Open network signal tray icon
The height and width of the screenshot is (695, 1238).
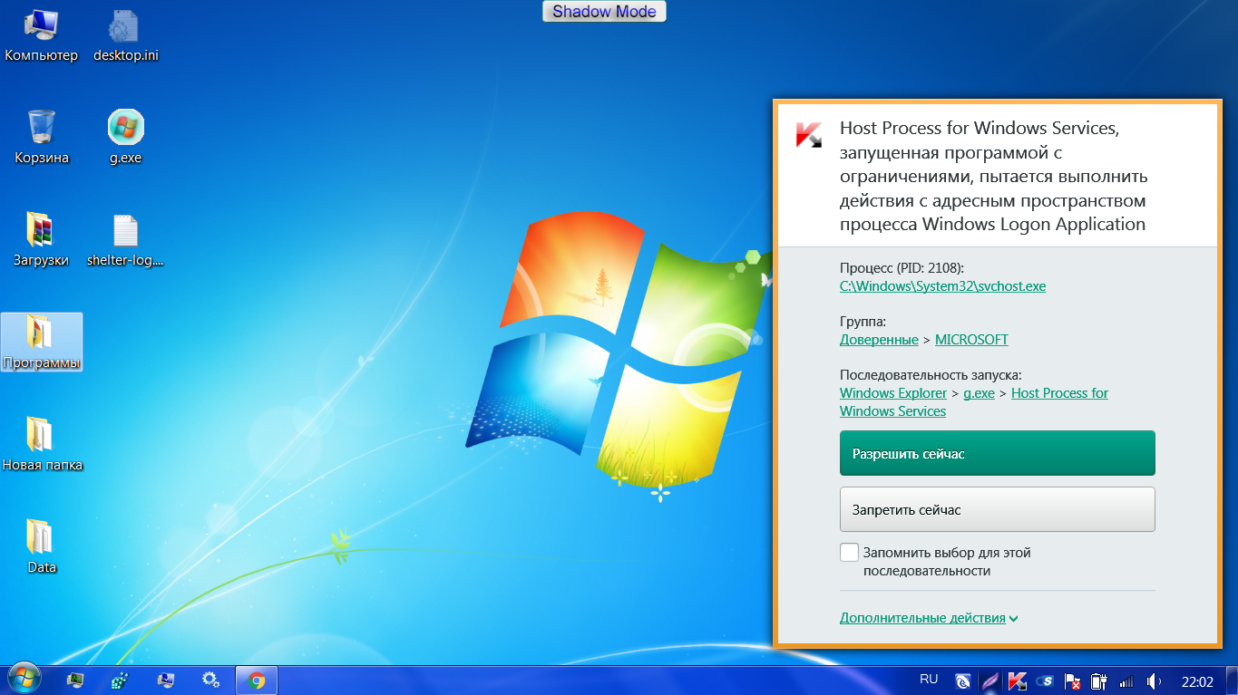1126,681
